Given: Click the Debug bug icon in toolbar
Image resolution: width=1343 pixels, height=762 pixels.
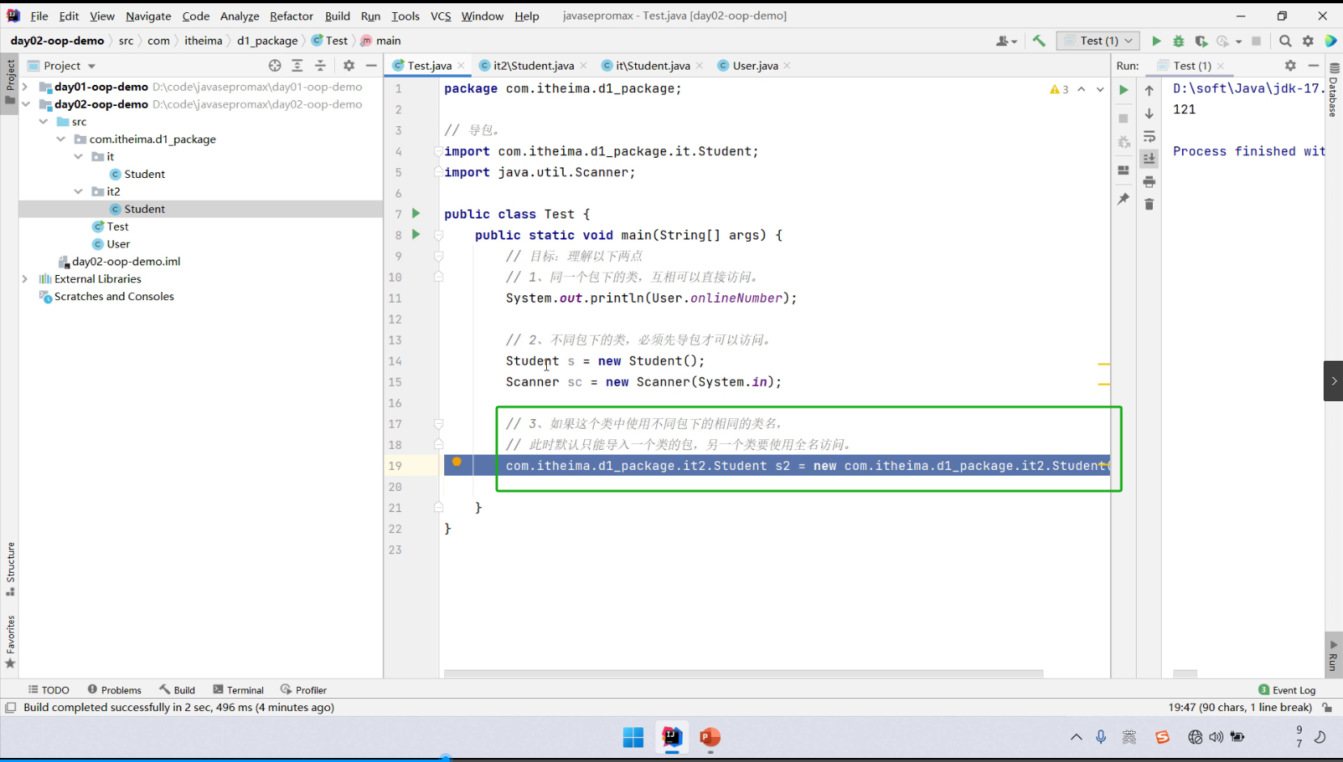Looking at the screenshot, I should 1179,40.
